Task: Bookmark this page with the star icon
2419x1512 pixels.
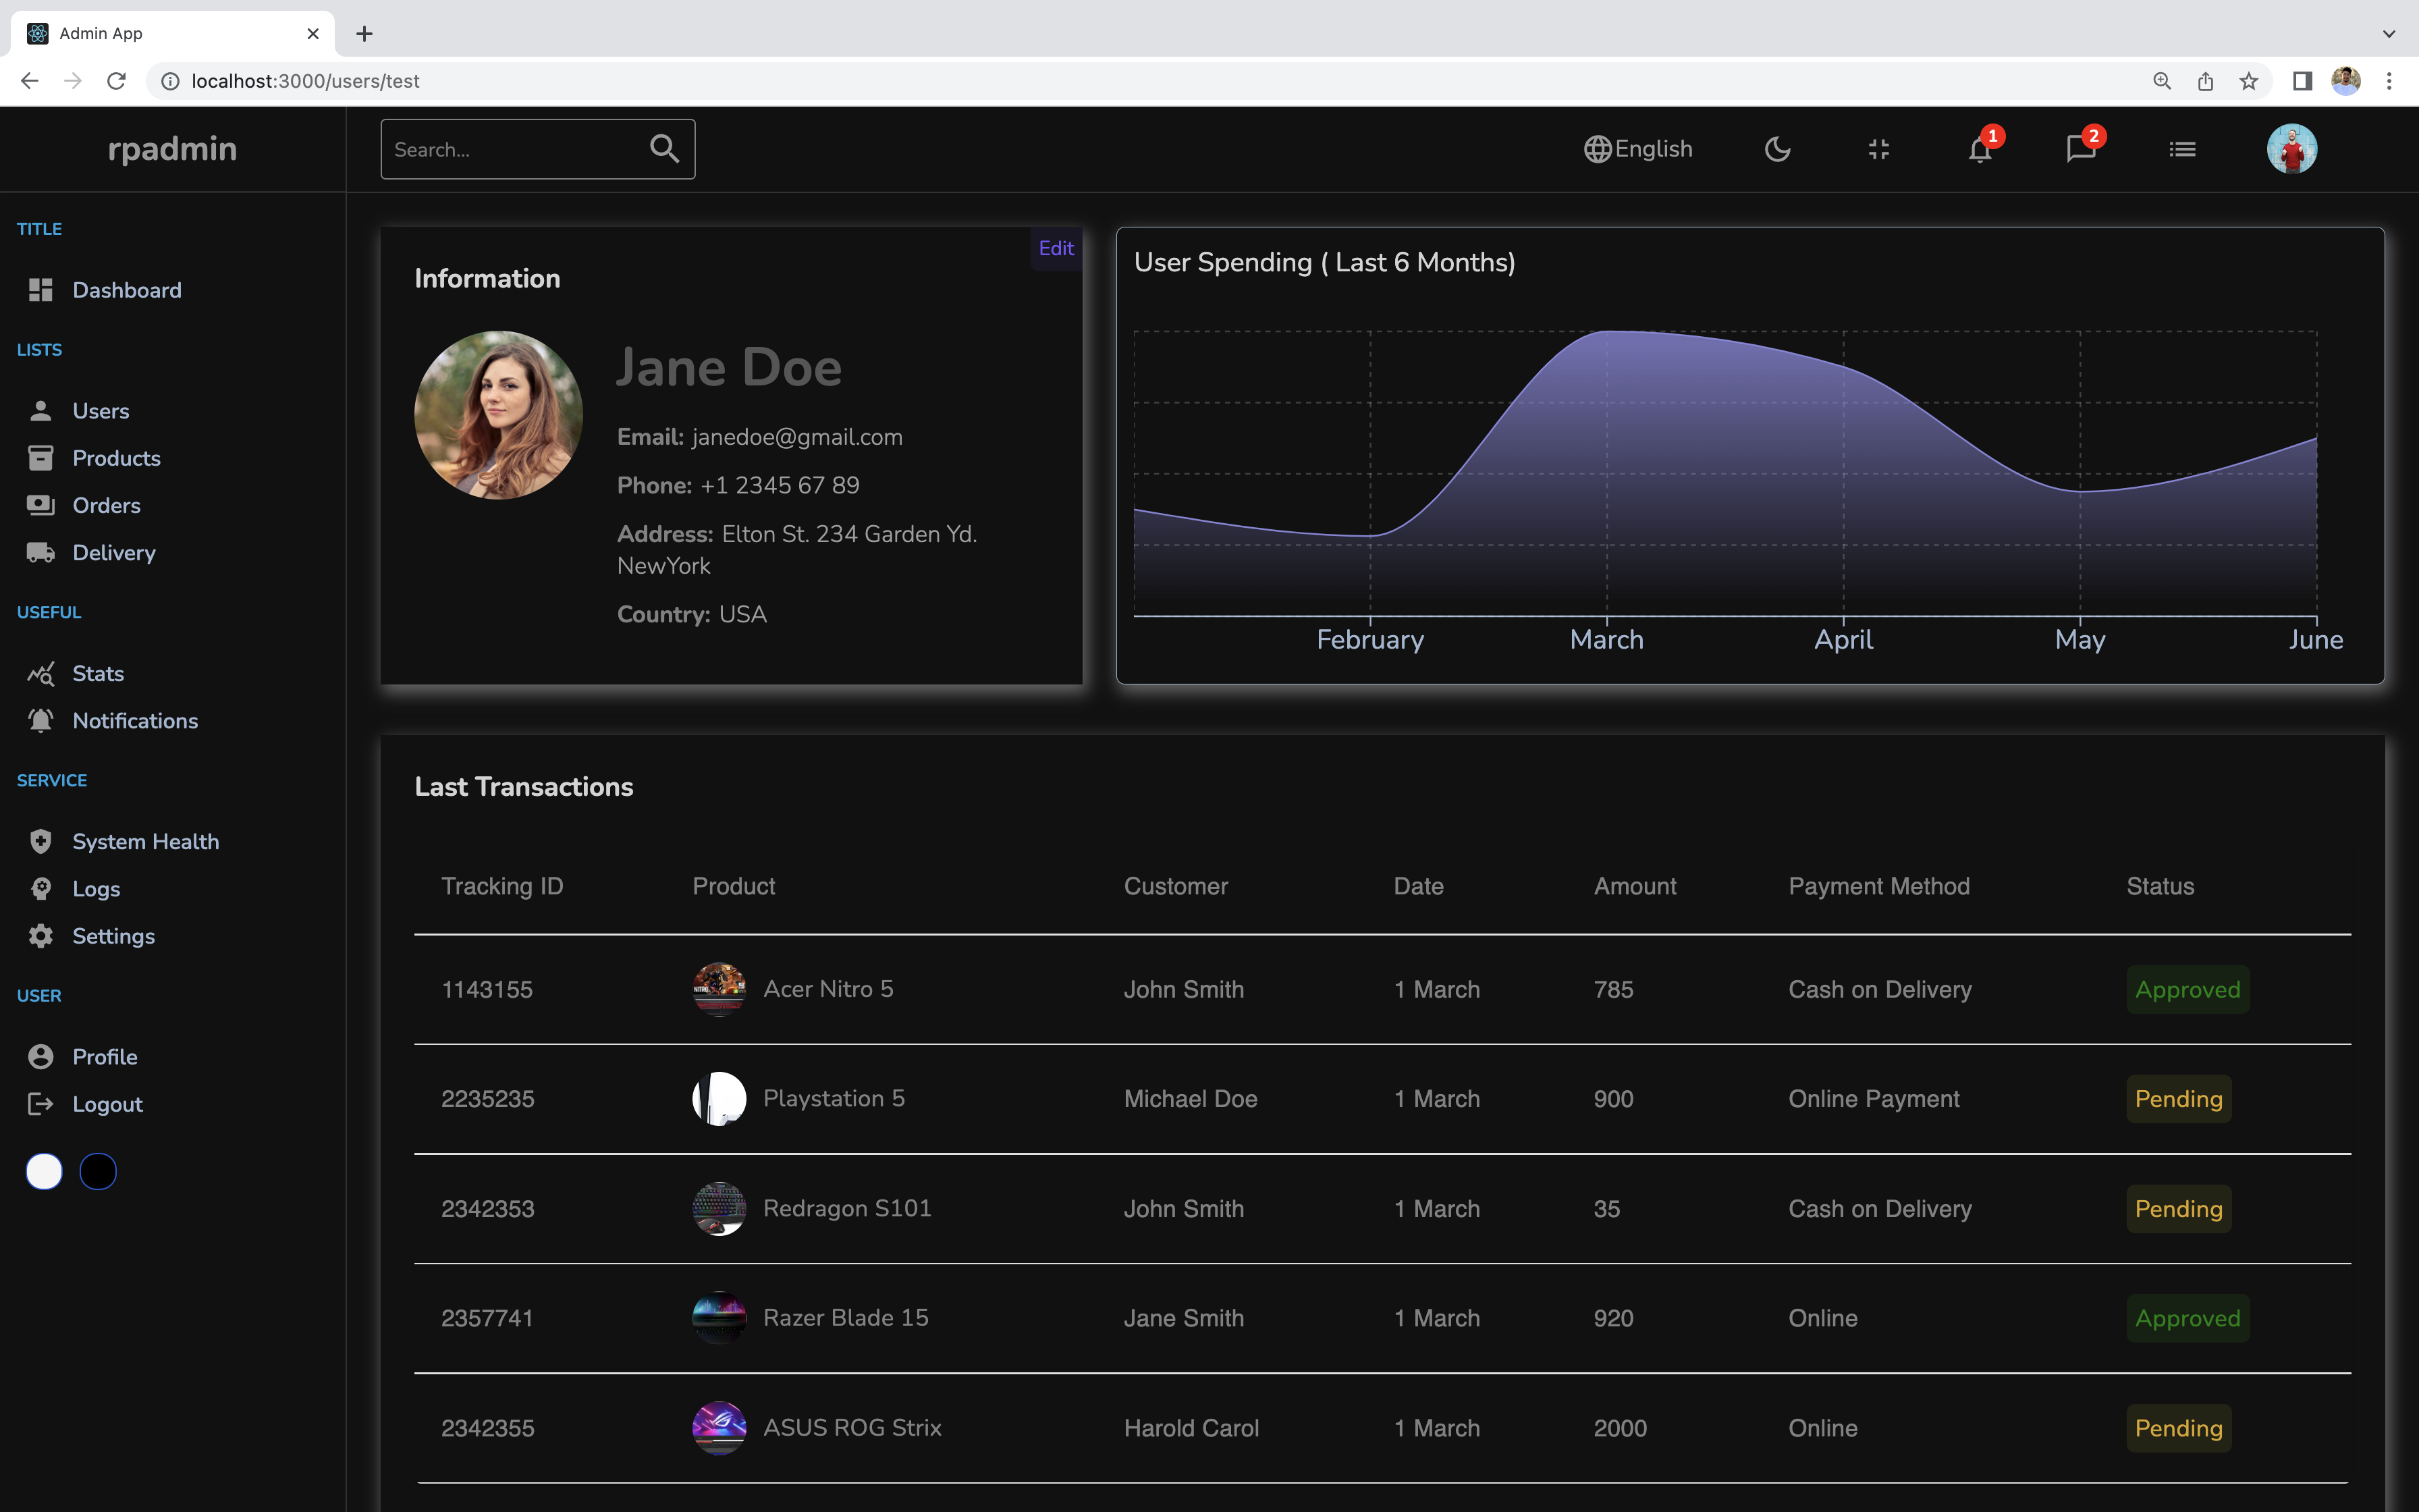Action: coord(2248,81)
